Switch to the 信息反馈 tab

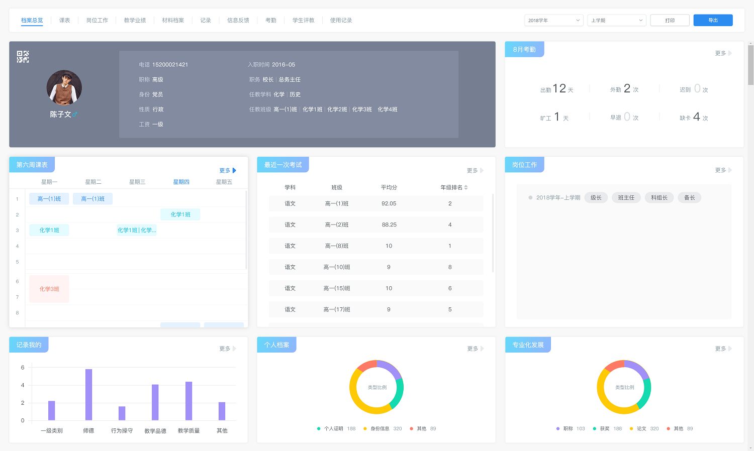click(238, 21)
